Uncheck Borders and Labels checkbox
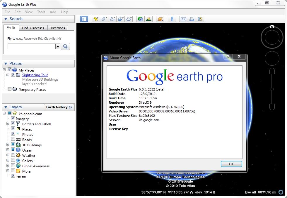Image resolution: width=287 pixels, height=198 pixels. (13, 123)
